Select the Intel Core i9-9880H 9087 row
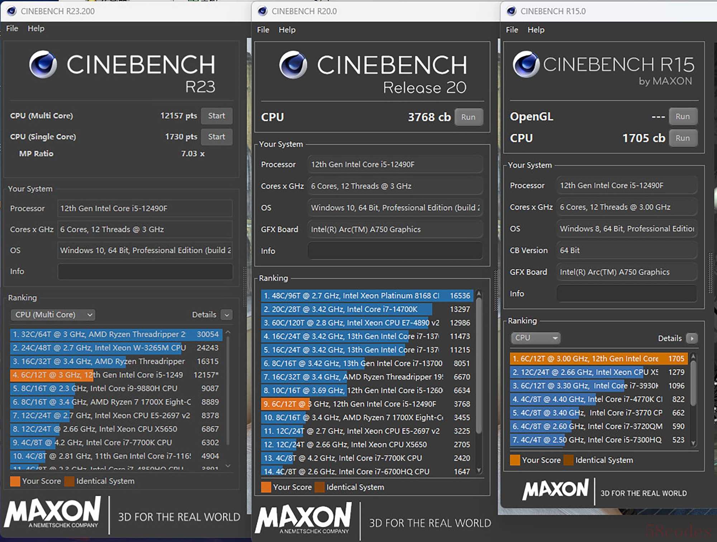The height and width of the screenshot is (542, 717). pos(116,388)
